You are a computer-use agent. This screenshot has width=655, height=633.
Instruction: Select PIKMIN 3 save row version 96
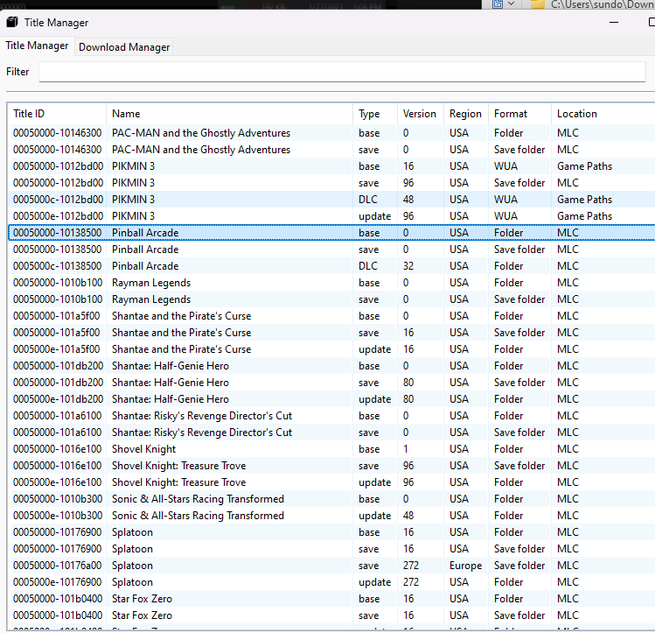(331, 183)
